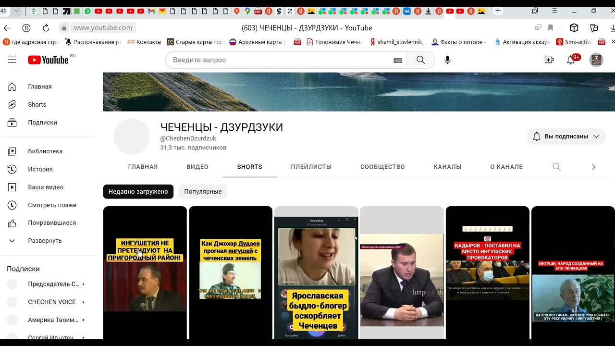Screen dimensions: 615x346
Task: Search within channel magnifier icon
Action: tap(556, 167)
